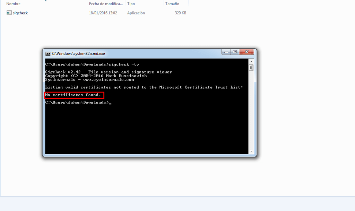Image resolution: width=355 pixels, height=211 pixels.
Task: Maximize the cmd.exe window
Action: 235,52
